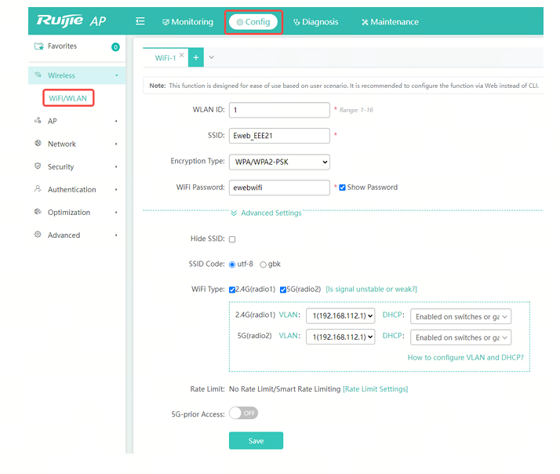This screenshot has height=474, width=560.
Task: Open the 2.4G(radio1) VLAN dropdown
Action: click(x=340, y=315)
